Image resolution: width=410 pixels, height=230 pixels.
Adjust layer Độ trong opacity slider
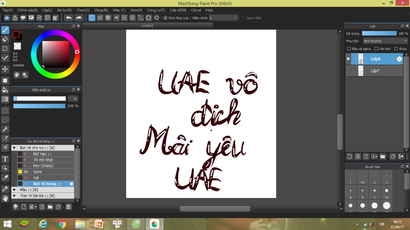click(x=379, y=34)
